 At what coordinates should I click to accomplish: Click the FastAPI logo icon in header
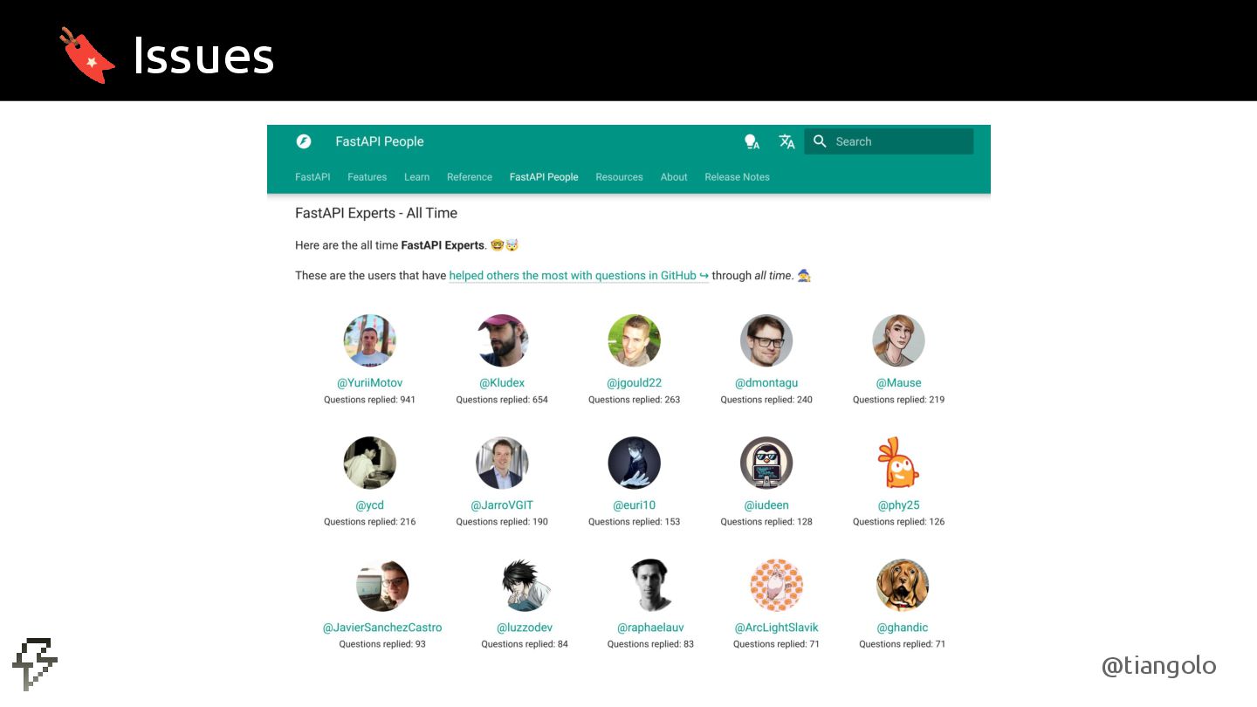[x=304, y=141]
